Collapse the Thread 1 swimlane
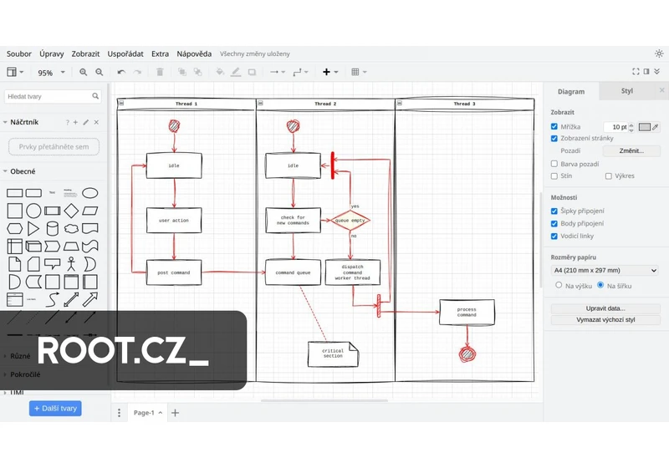Screen dimensions: 669x468 121,103
